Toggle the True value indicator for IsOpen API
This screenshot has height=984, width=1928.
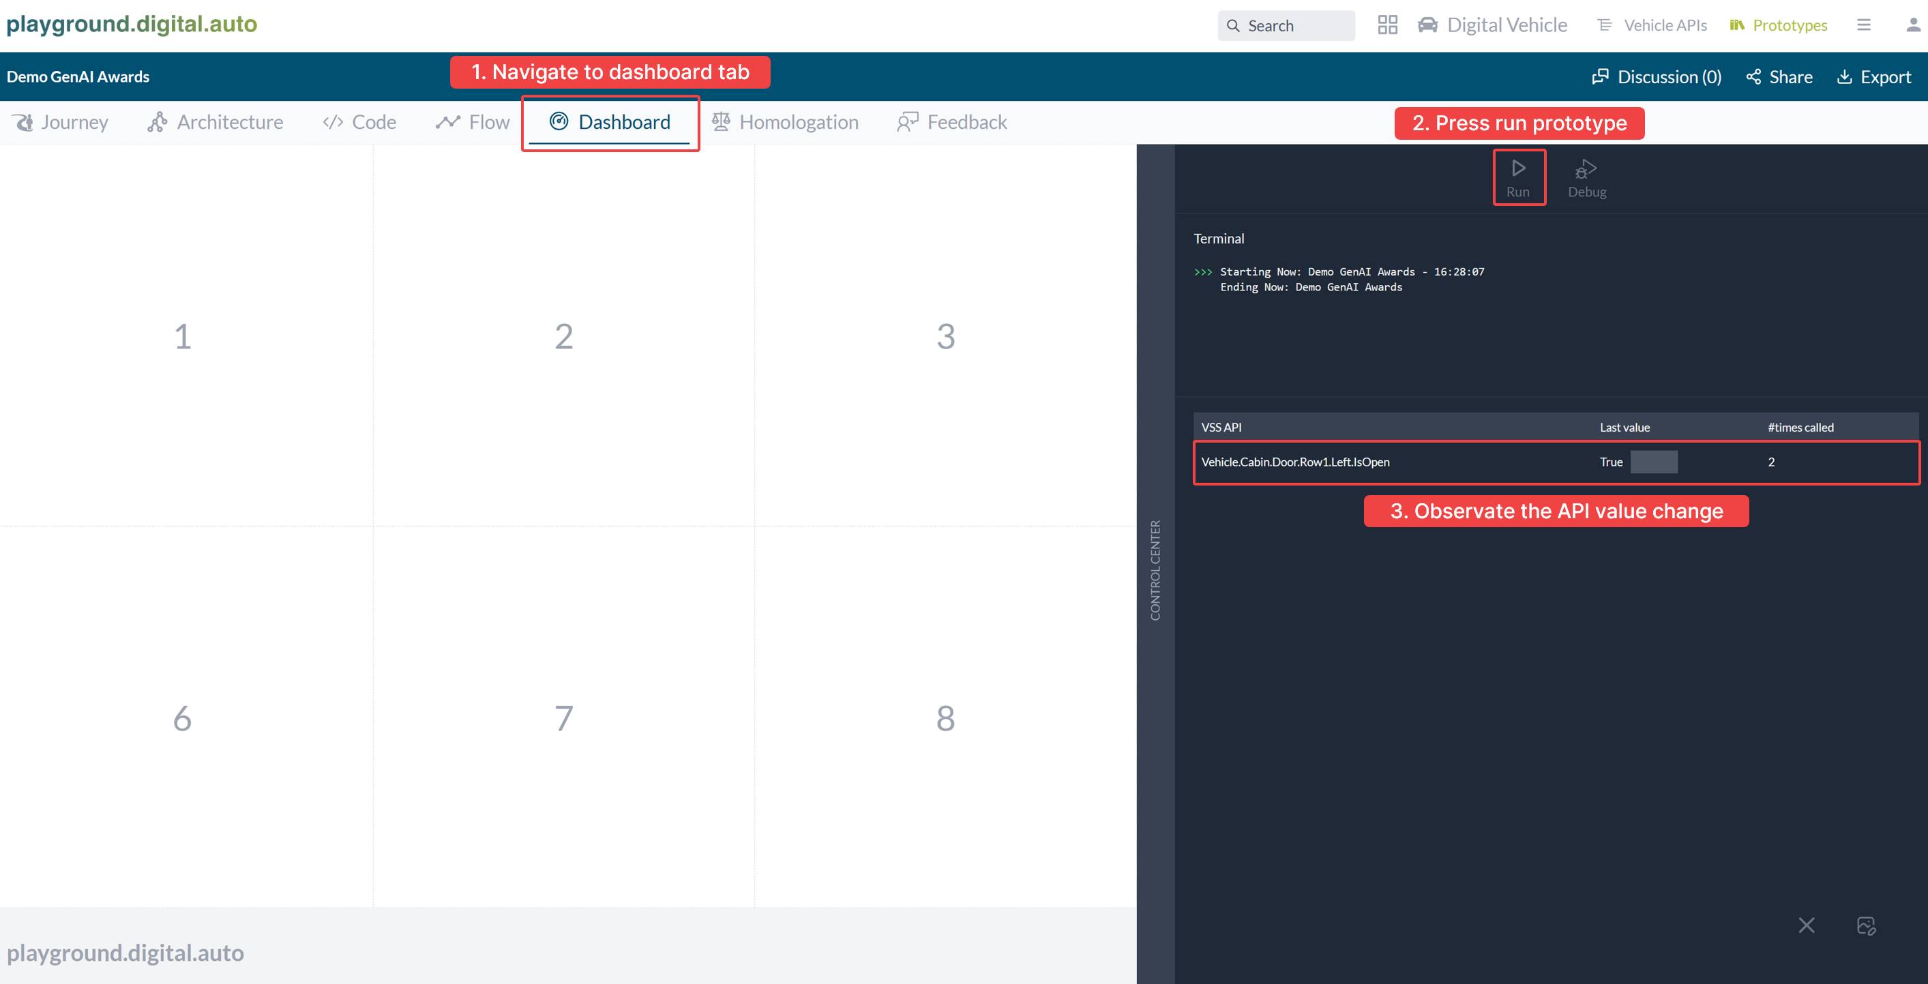point(1655,462)
